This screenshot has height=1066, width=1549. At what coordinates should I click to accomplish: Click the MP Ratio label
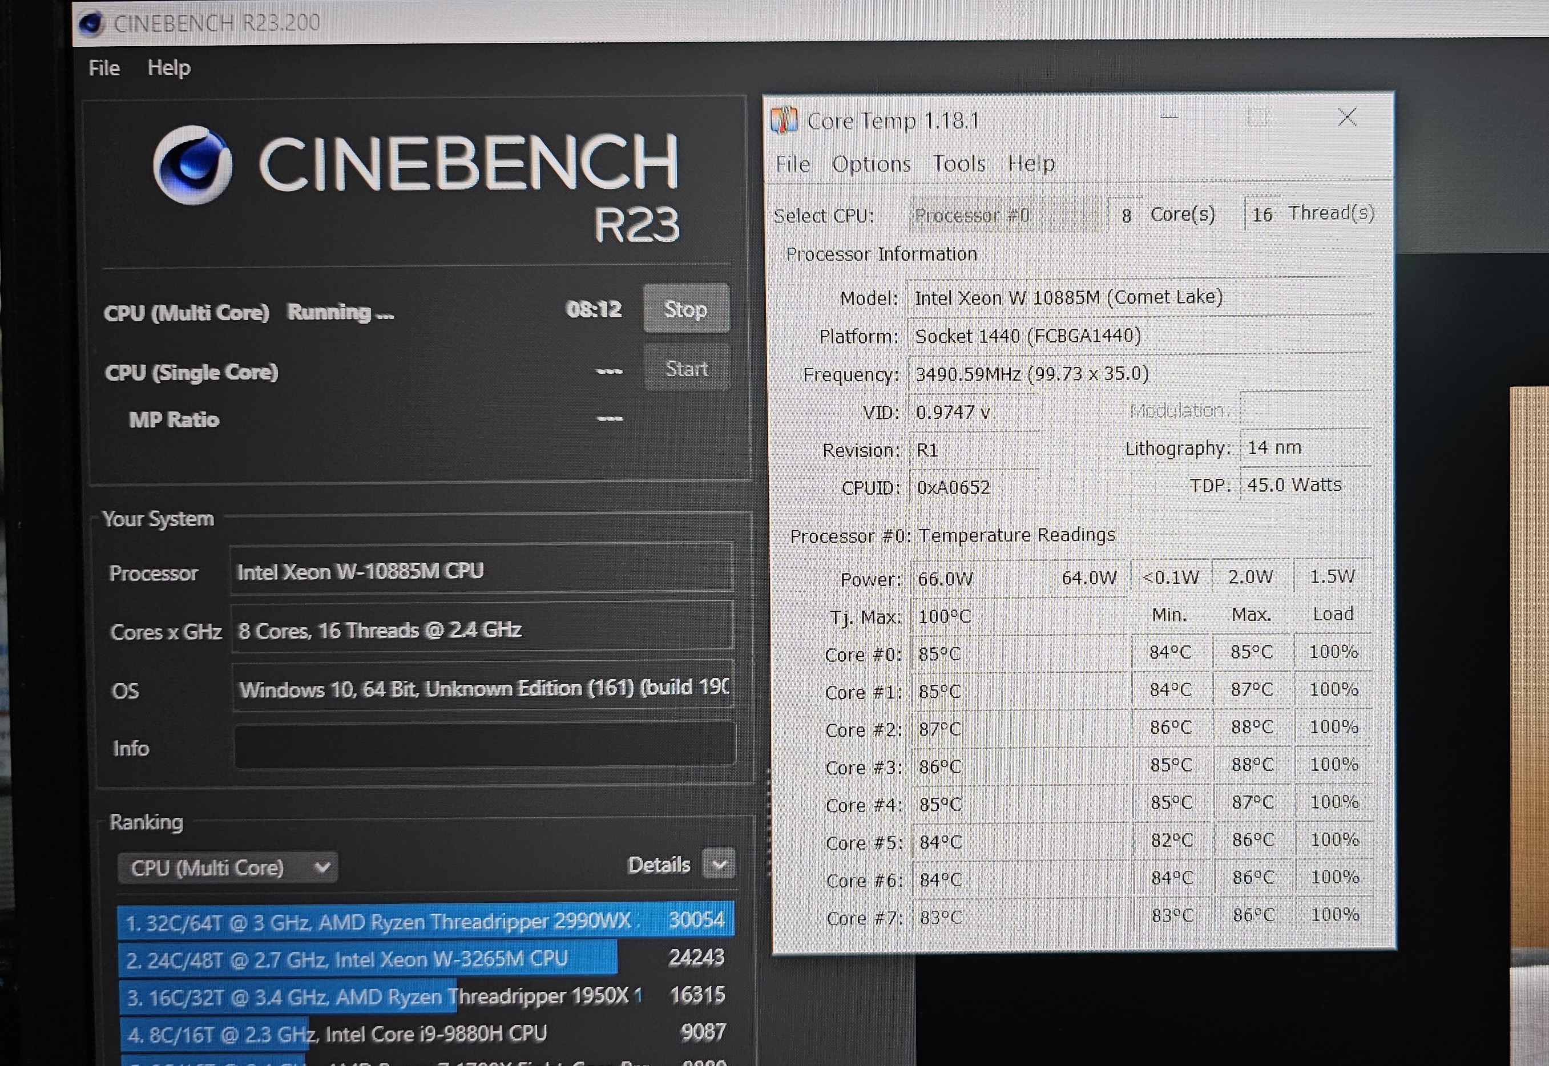174,419
